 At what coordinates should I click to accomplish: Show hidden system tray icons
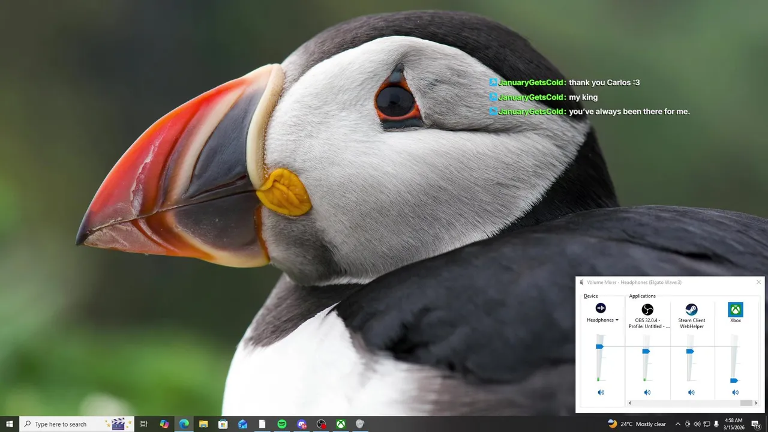tap(678, 424)
